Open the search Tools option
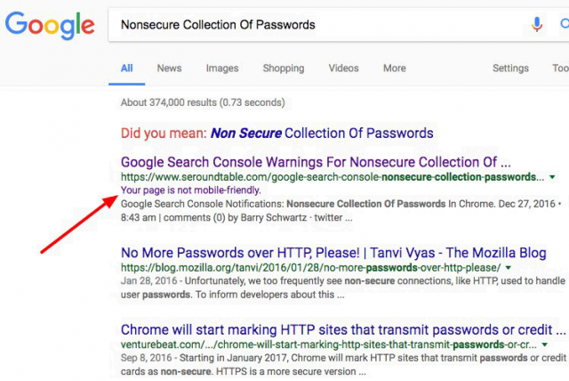 (560, 69)
